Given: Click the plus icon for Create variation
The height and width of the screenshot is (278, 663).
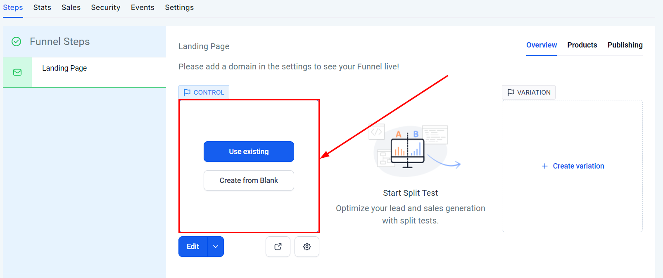Looking at the screenshot, I should point(545,166).
